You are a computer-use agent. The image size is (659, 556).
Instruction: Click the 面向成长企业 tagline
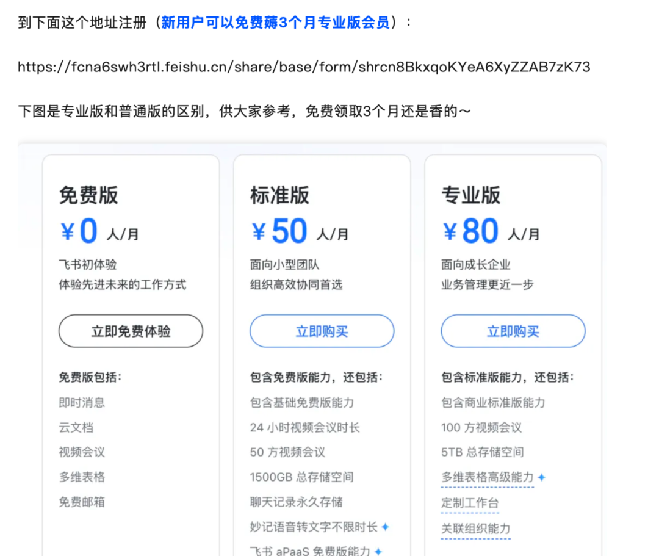[476, 265]
